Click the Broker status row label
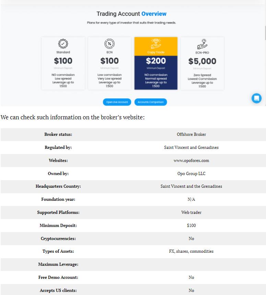This screenshot has width=266, height=295. point(58,134)
